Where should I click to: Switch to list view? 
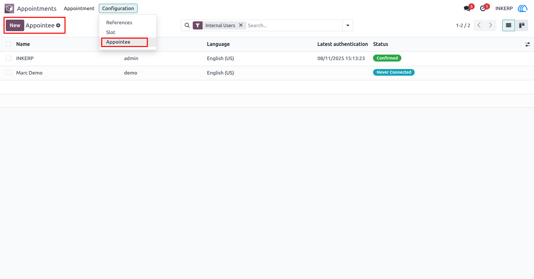(x=509, y=25)
